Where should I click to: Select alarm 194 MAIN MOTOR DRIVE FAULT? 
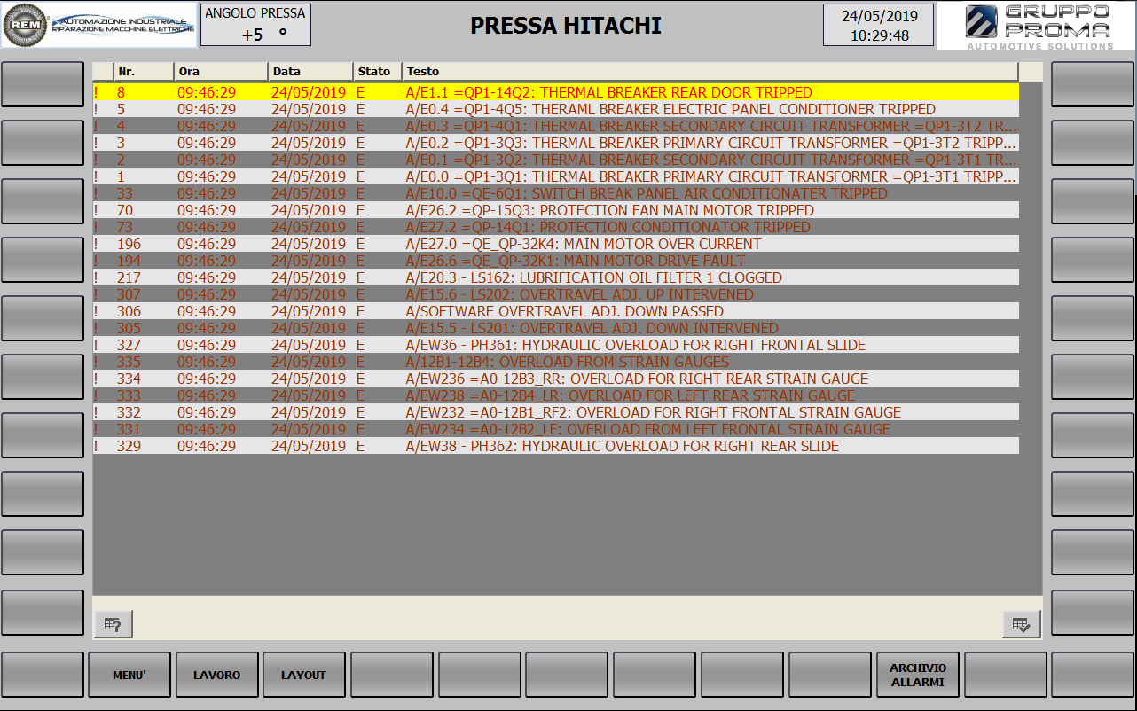555,261
